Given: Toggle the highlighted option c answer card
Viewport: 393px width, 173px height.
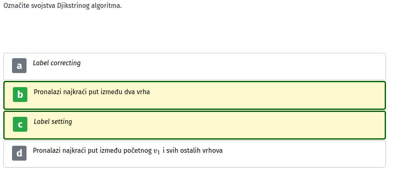Looking at the screenshot, I should coord(194,125).
